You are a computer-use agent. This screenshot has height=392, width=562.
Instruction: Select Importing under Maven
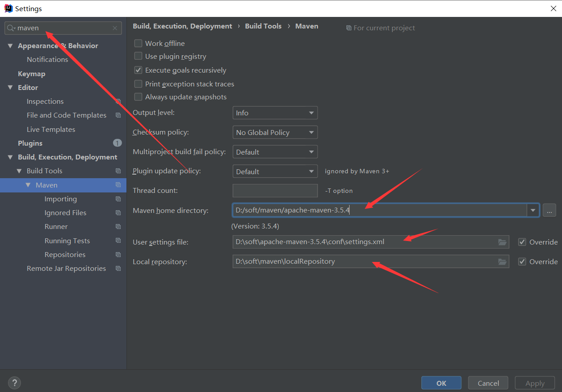[61, 199]
